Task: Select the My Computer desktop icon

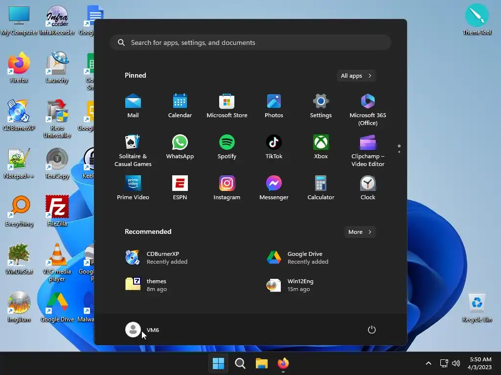Action: click(19, 21)
